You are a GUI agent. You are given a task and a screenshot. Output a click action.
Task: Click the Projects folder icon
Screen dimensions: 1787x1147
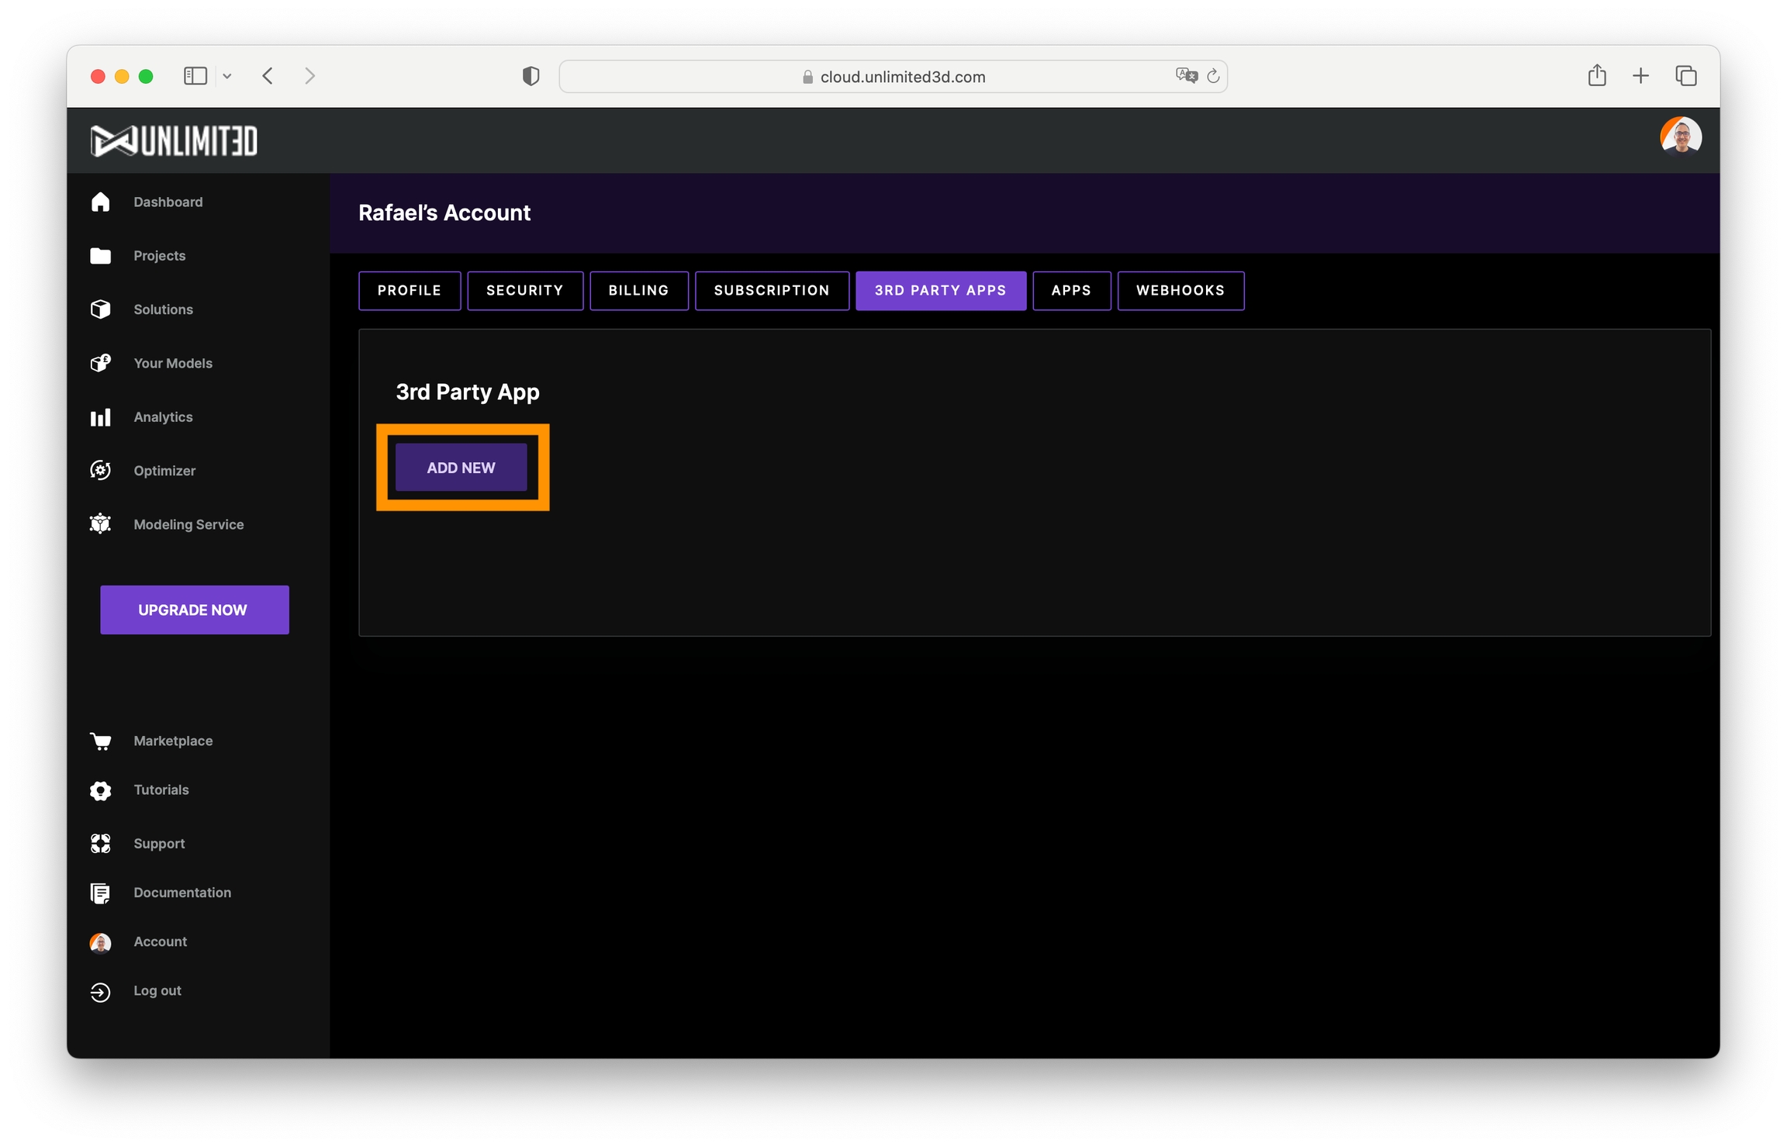101,256
